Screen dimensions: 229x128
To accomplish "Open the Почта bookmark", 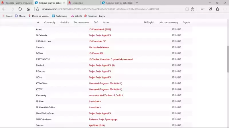I will pos(20,16).
